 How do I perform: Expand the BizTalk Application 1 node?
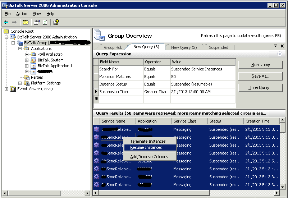[x=27, y=66]
